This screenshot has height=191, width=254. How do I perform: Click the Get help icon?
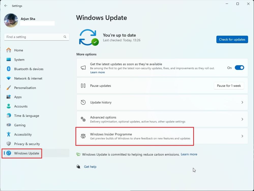pyautogui.click(x=78, y=167)
